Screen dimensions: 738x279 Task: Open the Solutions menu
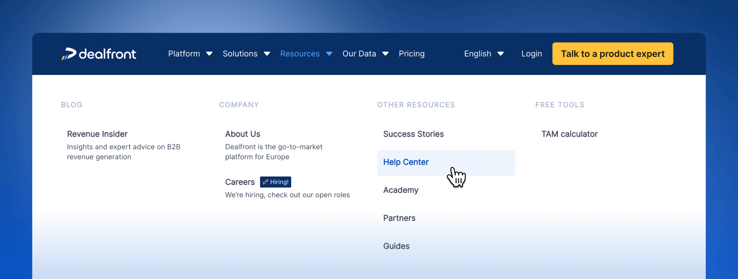click(240, 54)
